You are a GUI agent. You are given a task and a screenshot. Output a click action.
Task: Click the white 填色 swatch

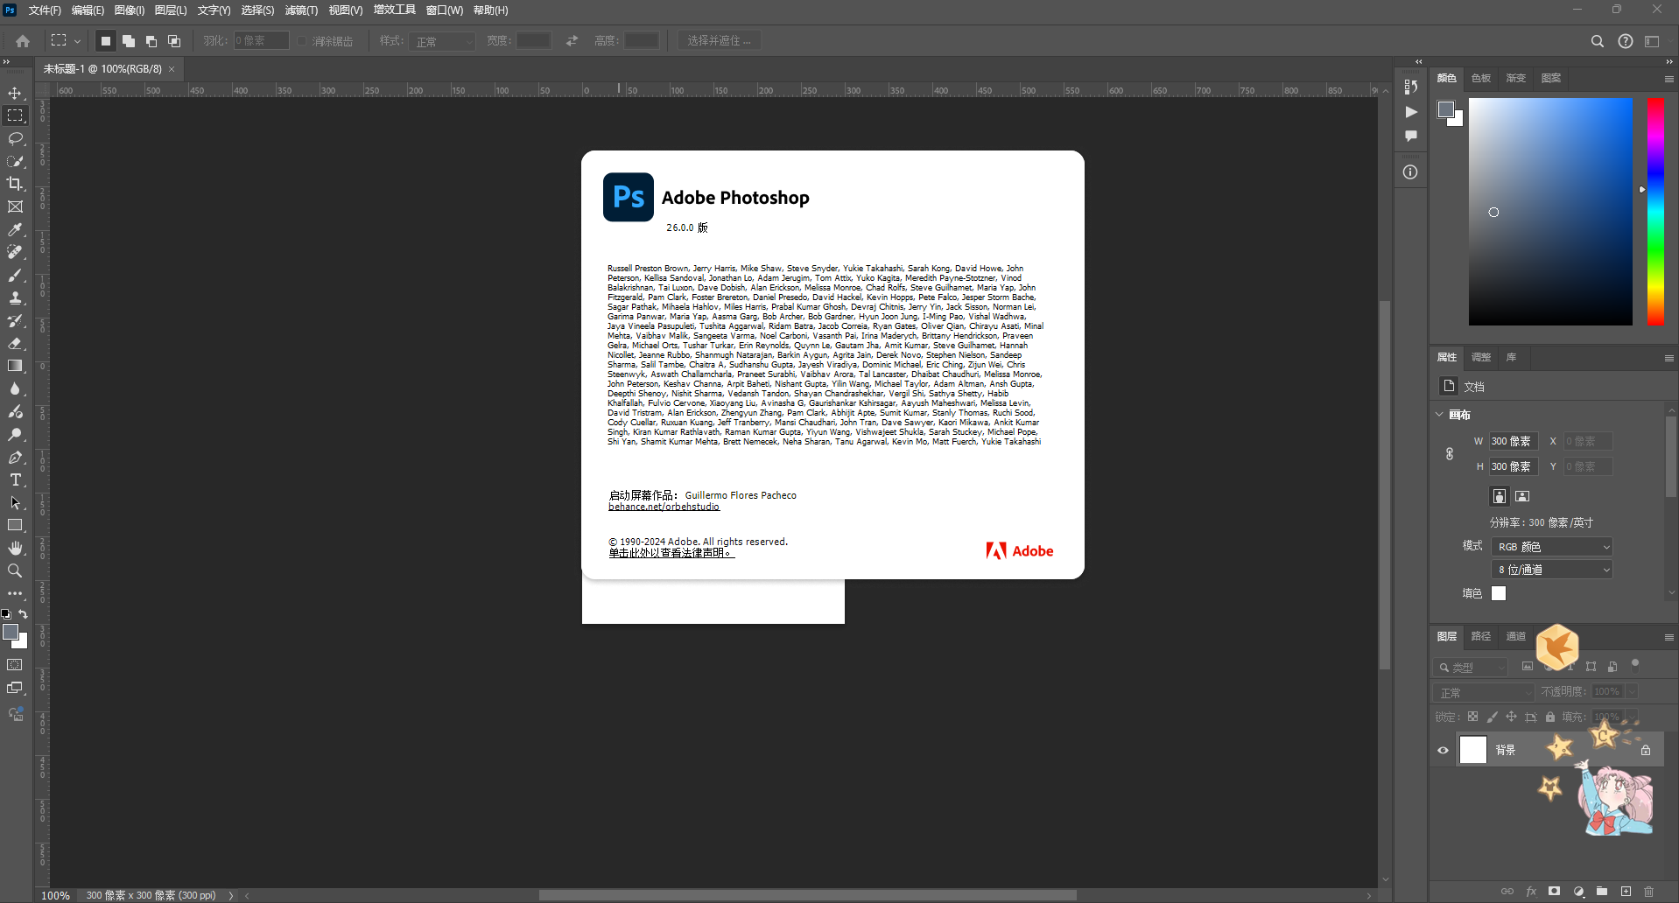[x=1499, y=593]
